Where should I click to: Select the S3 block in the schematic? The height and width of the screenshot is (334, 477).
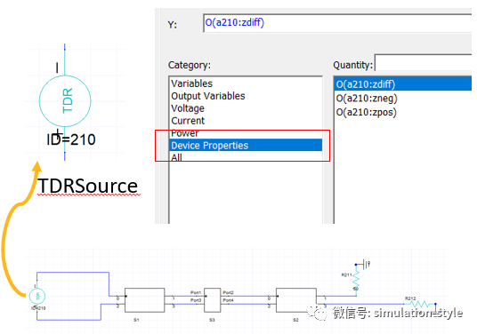click(212, 300)
